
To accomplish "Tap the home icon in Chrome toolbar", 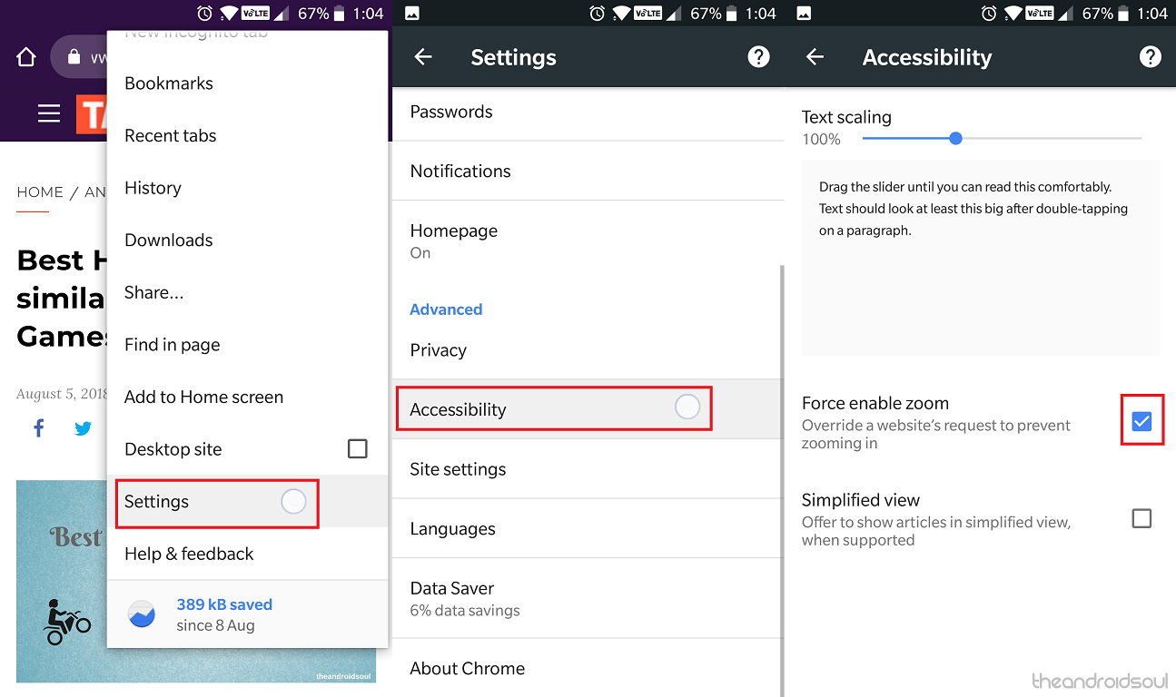I will point(26,57).
